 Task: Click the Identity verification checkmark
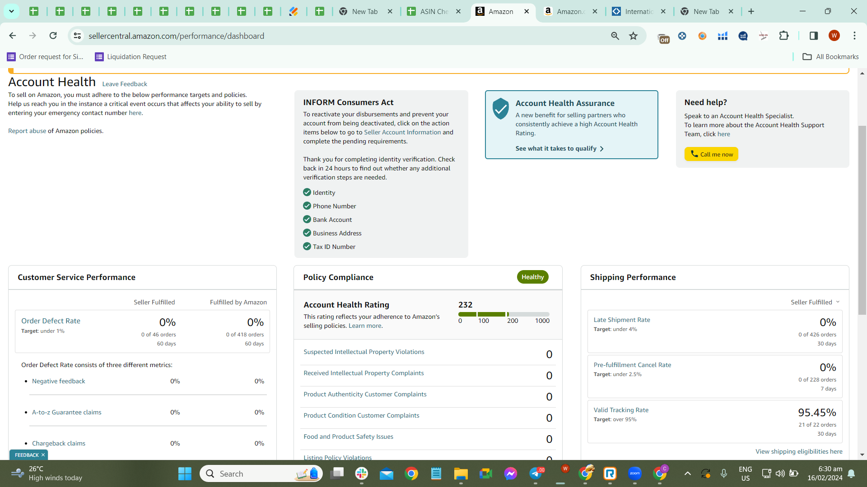tap(307, 193)
